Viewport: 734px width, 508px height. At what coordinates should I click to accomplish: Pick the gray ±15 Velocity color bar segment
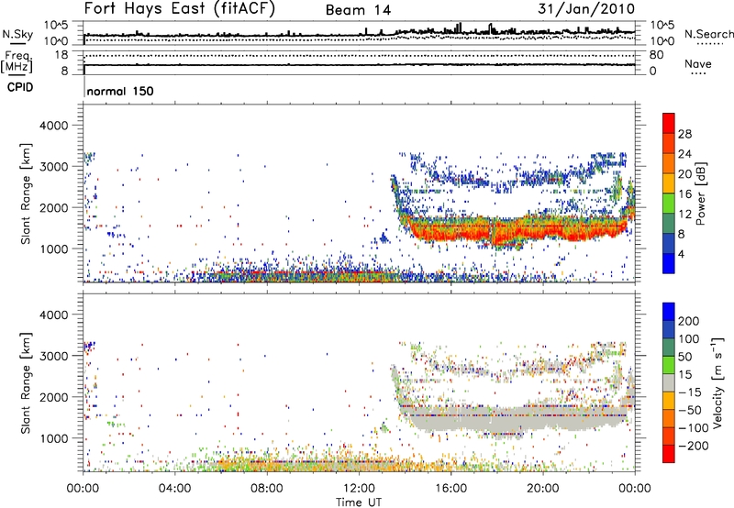click(x=669, y=383)
